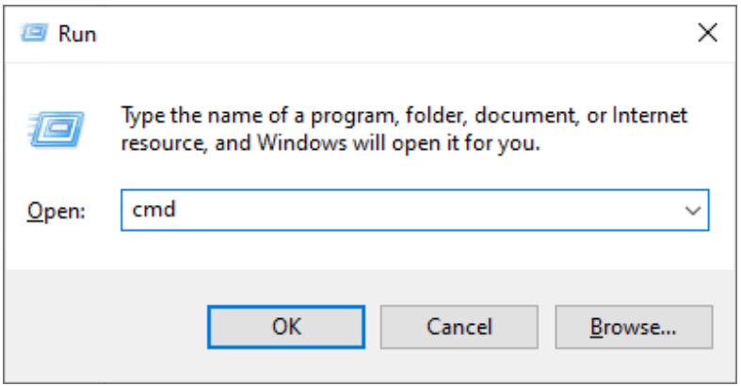This screenshot has width=741, height=386.
Task: Click the gray footer area left of OK
Action: pos(104,326)
